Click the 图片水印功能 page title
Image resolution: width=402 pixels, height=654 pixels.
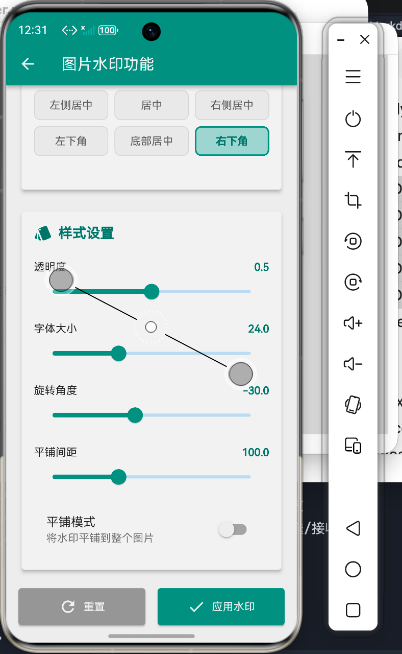click(108, 64)
